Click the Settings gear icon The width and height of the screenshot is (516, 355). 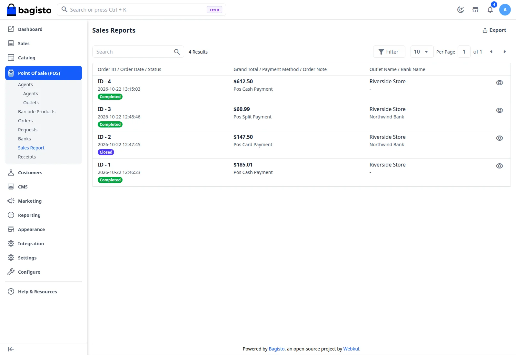11,258
